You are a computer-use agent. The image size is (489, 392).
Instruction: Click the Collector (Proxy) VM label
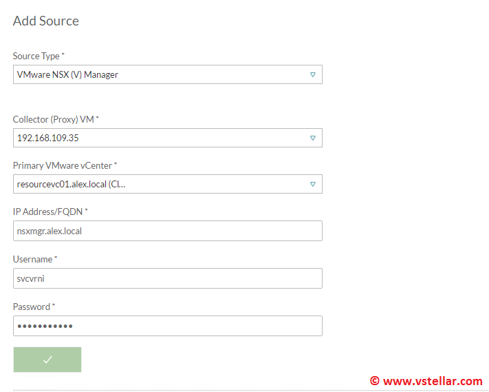coord(56,119)
